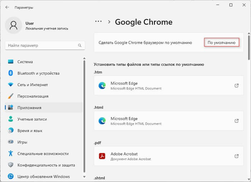
Task: Select the Apps menu item
Action: (x=29, y=108)
